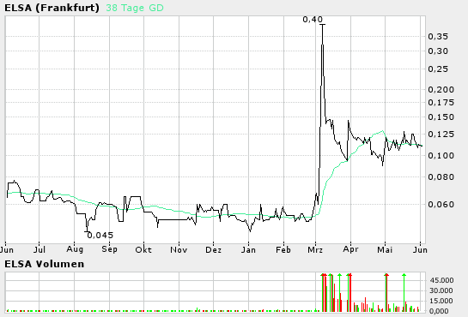468x317 pixels.
Task: Click the 'Feb' month axis label
Action: pos(283,249)
